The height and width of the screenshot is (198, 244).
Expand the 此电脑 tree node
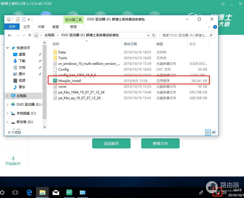click(7, 96)
